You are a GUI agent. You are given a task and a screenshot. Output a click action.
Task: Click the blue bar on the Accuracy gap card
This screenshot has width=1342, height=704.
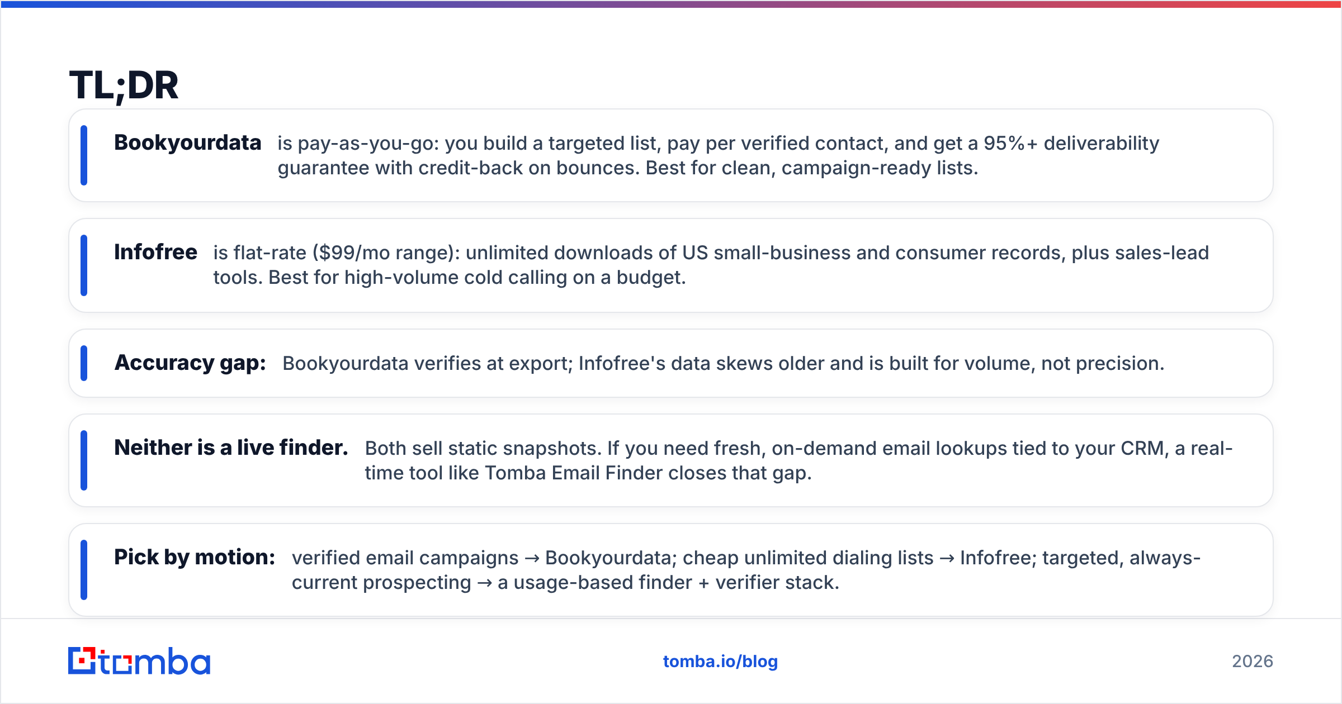(84, 363)
